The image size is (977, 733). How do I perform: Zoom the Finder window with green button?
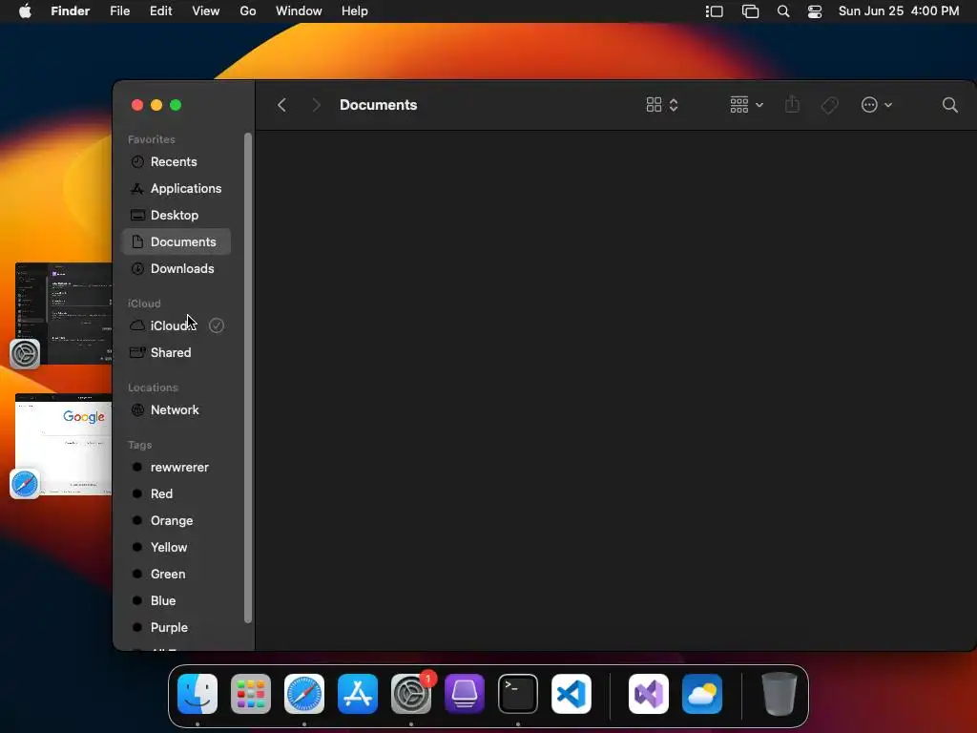[176, 105]
